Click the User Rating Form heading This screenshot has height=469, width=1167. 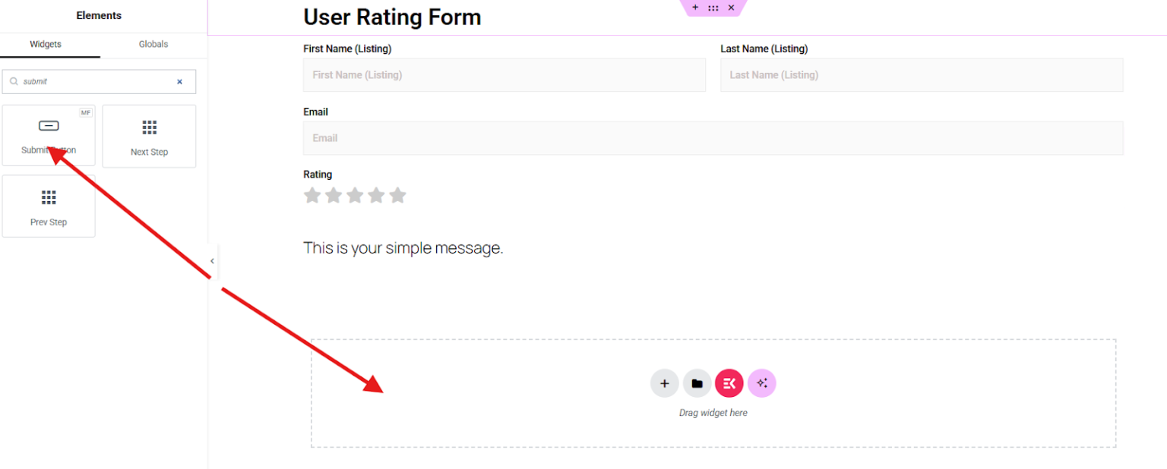click(x=392, y=17)
